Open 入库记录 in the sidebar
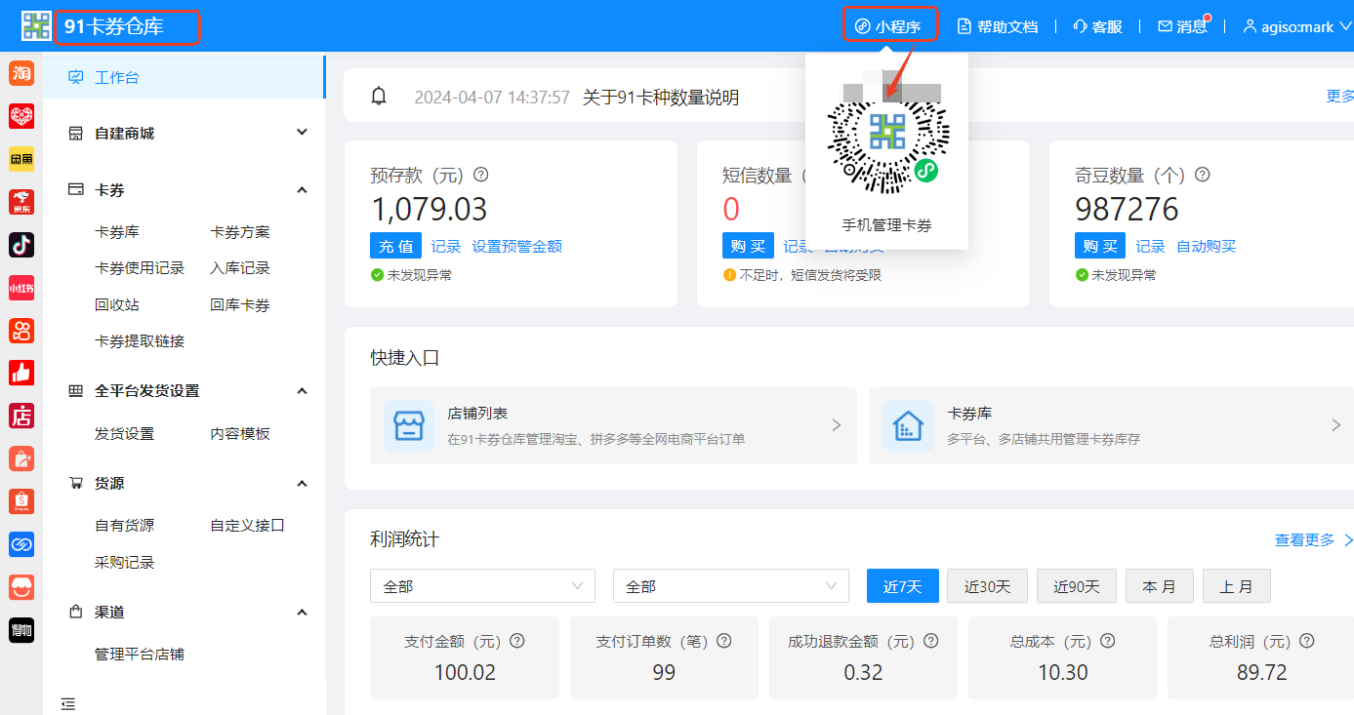Screen dimensions: 1354x715 click(240, 267)
